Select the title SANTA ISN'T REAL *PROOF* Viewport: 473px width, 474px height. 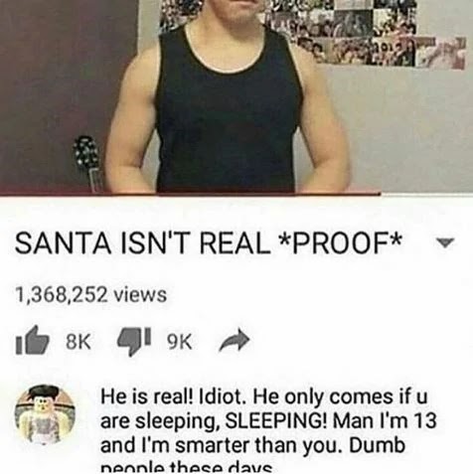click(x=209, y=242)
